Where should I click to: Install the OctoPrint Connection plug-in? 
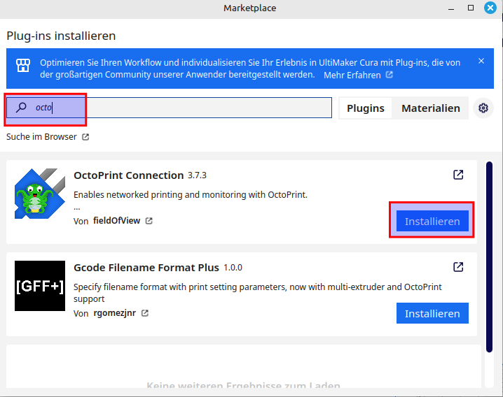(432, 221)
